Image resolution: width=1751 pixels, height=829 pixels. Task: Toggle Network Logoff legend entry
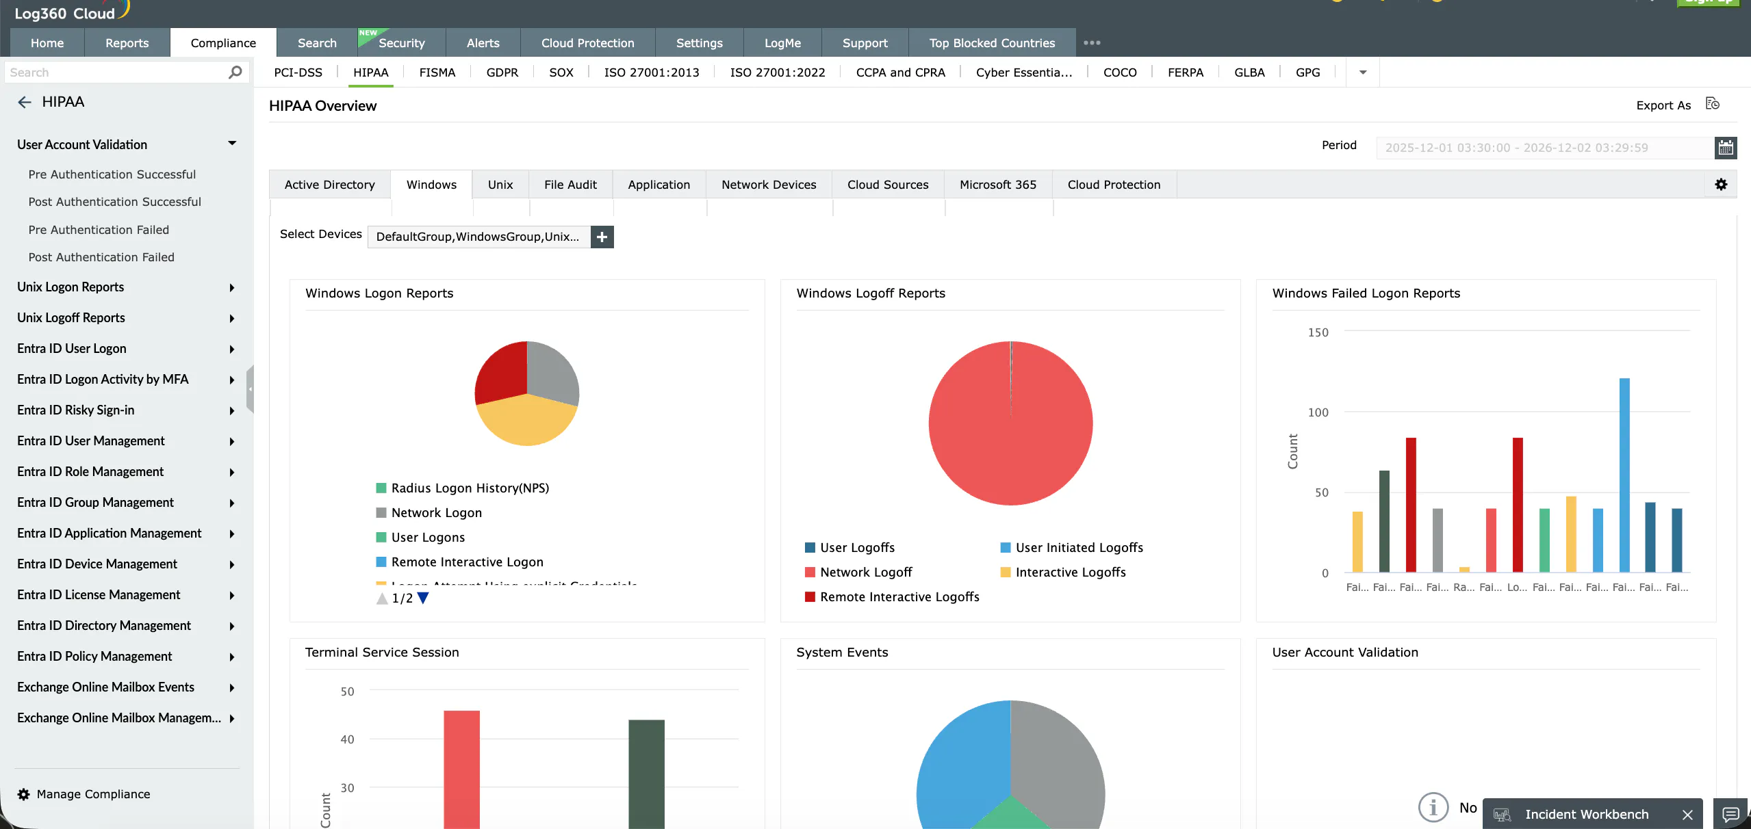tap(858, 572)
